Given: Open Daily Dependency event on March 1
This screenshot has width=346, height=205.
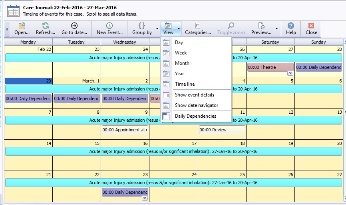Looking at the screenshot, I should (77, 98).
